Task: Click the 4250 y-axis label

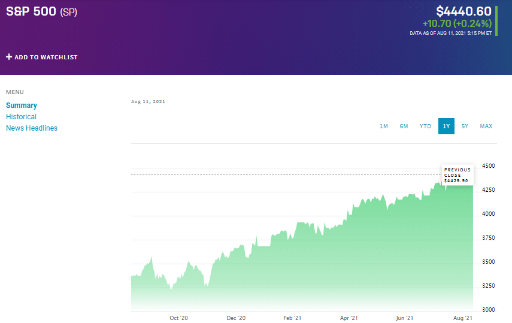Action: (x=489, y=189)
